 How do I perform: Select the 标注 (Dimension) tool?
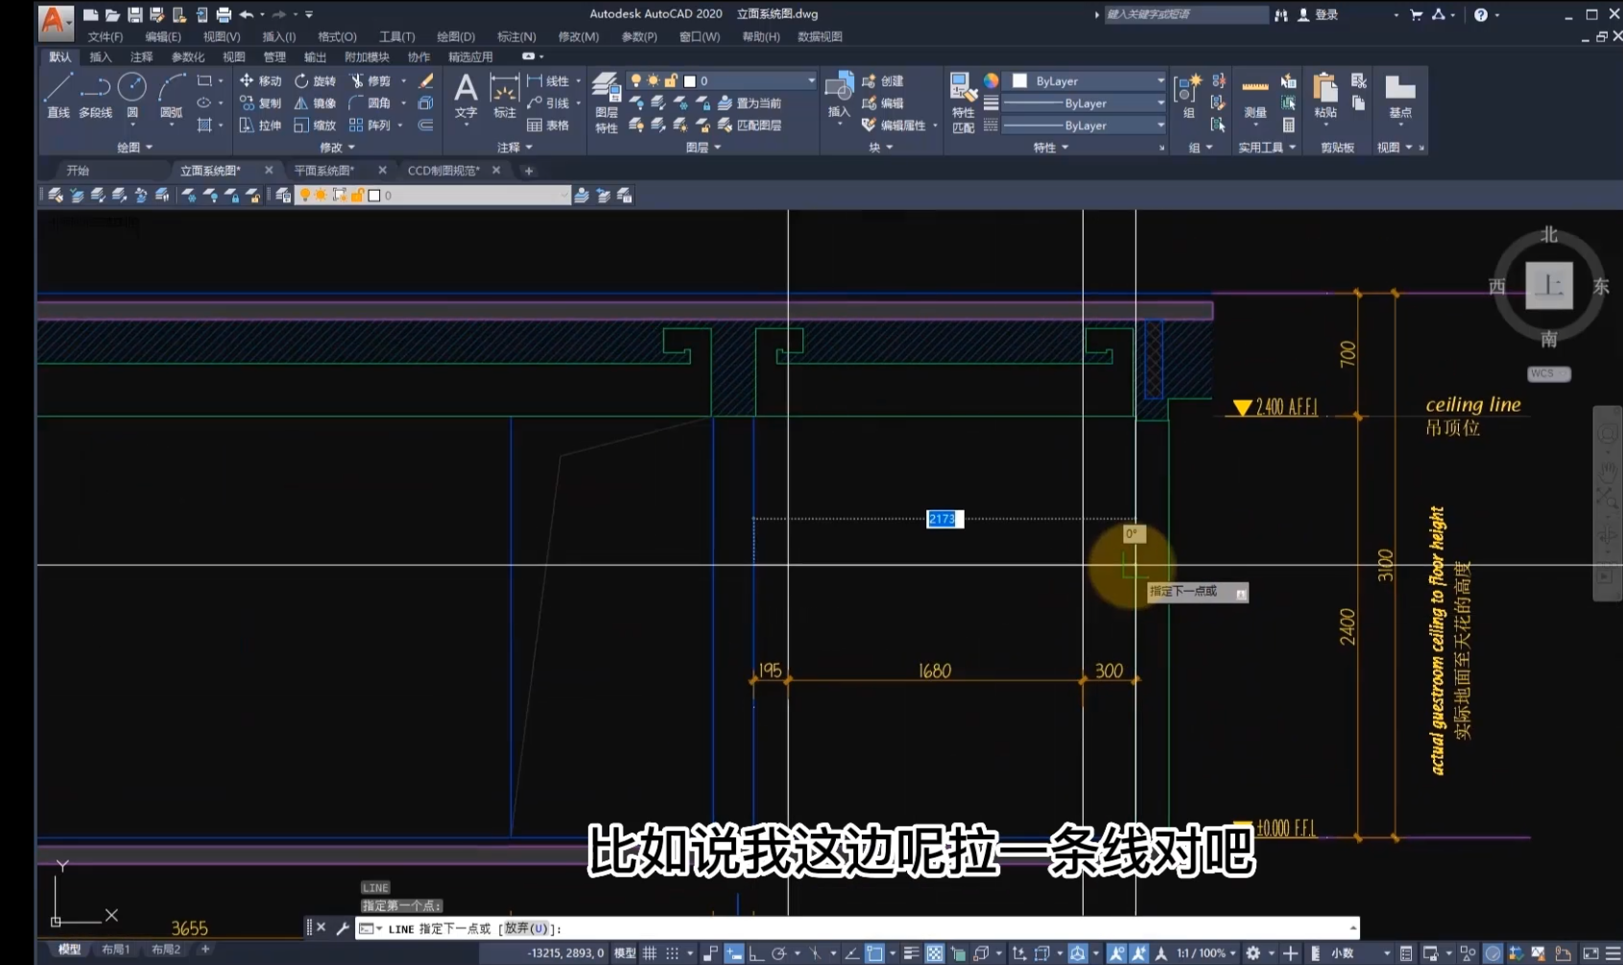[x=504, y=95]
